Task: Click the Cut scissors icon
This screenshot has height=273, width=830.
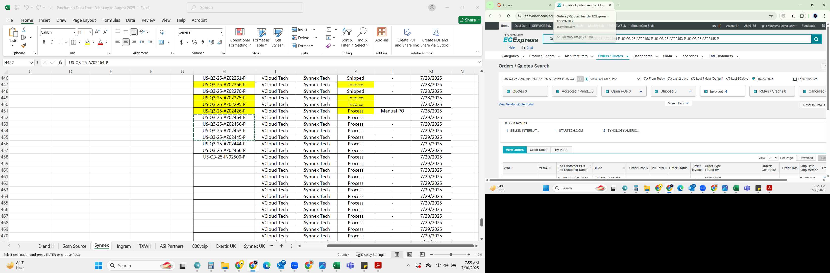Action: pos(24,30)
